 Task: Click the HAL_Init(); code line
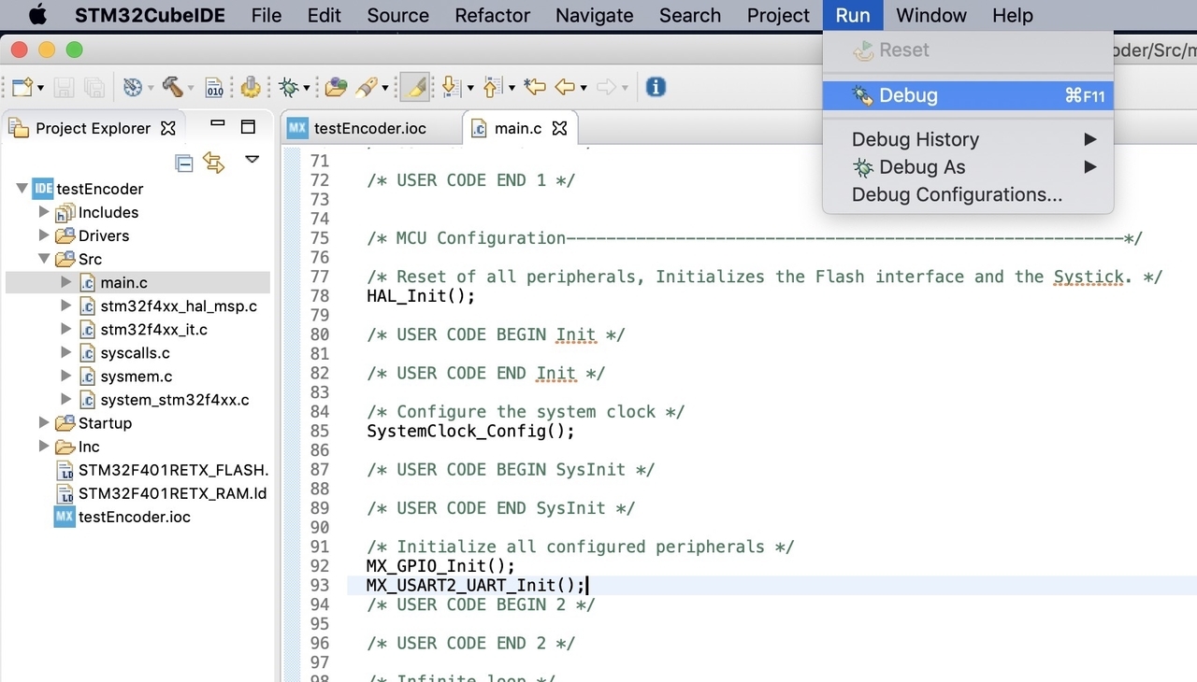pyautogui.click(x=421, y=296)
